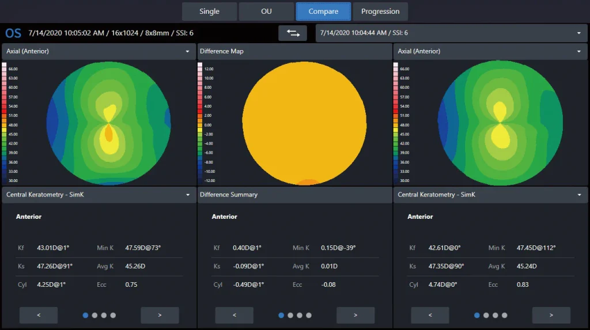
Task: Select third page dot in Difference Summary panel
Action: [x=300, y=315]
